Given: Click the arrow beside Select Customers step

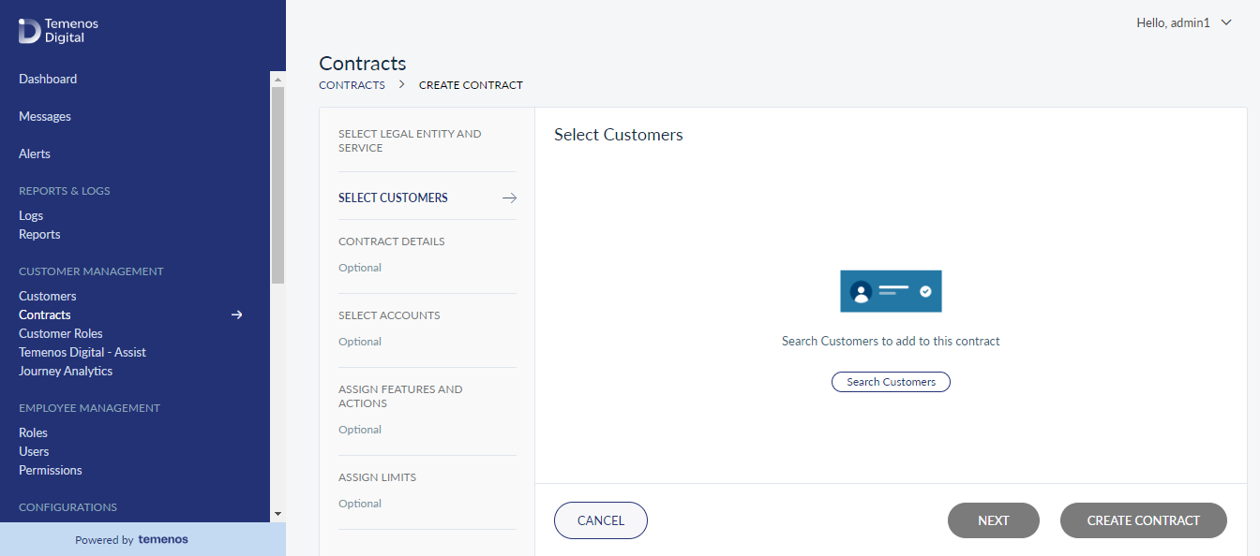Looking at the screenshot, I should click(x=509, y=198).
